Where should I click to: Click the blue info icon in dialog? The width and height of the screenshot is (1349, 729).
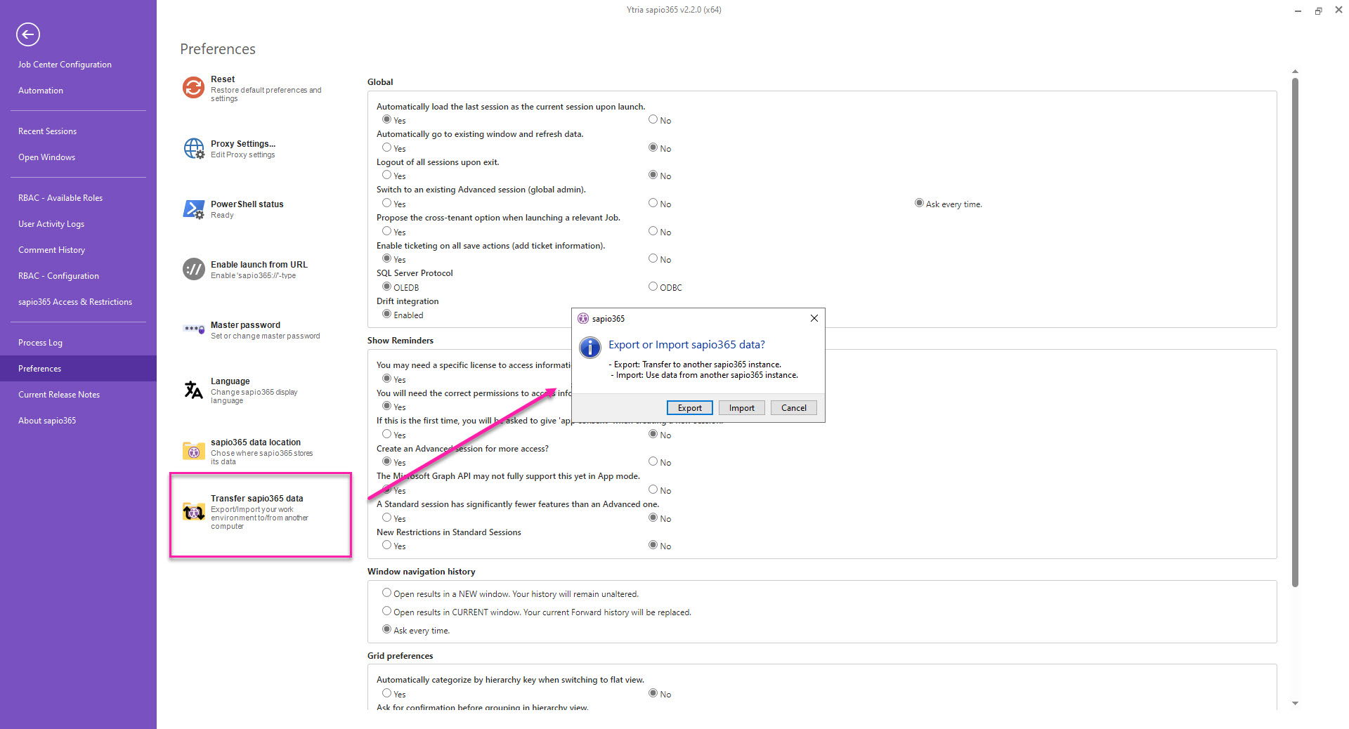[590, 347]
